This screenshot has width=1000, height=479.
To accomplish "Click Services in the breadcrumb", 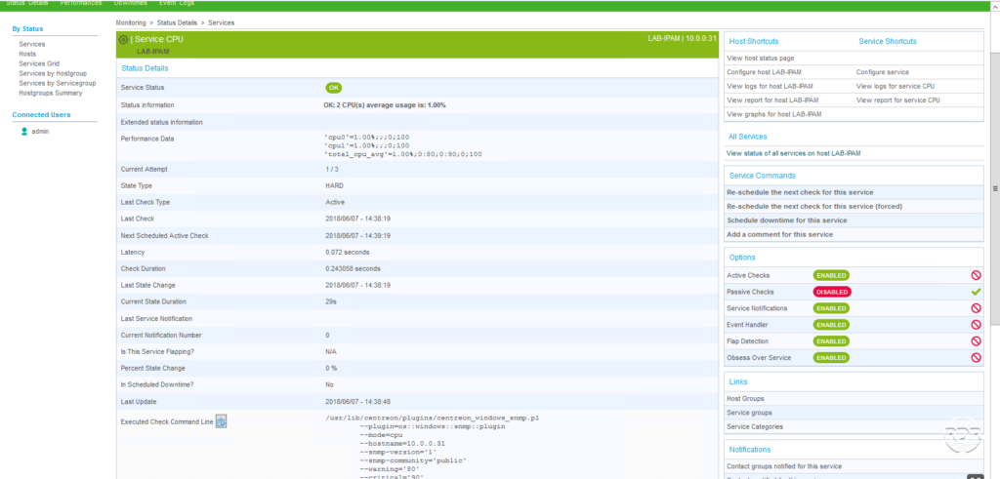I will tap(222, 23).
